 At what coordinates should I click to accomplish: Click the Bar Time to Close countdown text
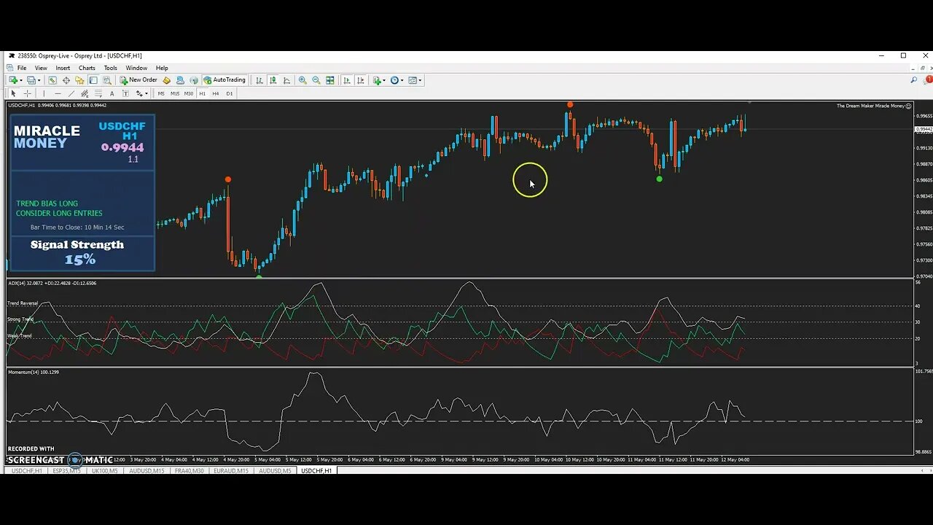[77, 227]
